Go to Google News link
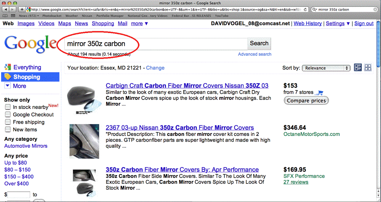 [x=82, y=24]
